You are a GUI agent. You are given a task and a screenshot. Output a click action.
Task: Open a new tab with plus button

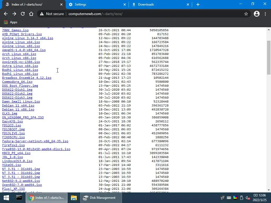coord(198,4)
